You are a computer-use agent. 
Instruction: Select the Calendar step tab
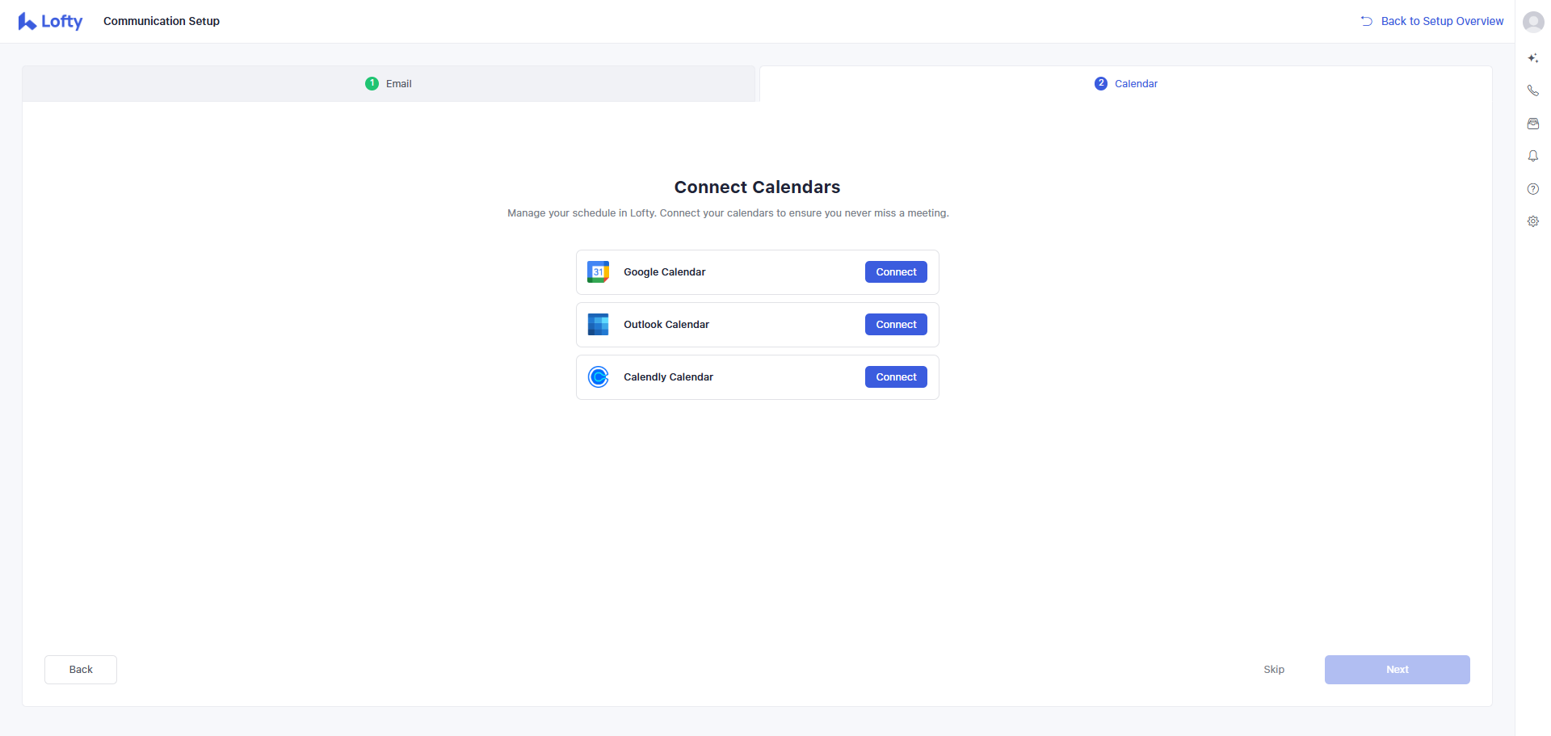point(1126,84)
